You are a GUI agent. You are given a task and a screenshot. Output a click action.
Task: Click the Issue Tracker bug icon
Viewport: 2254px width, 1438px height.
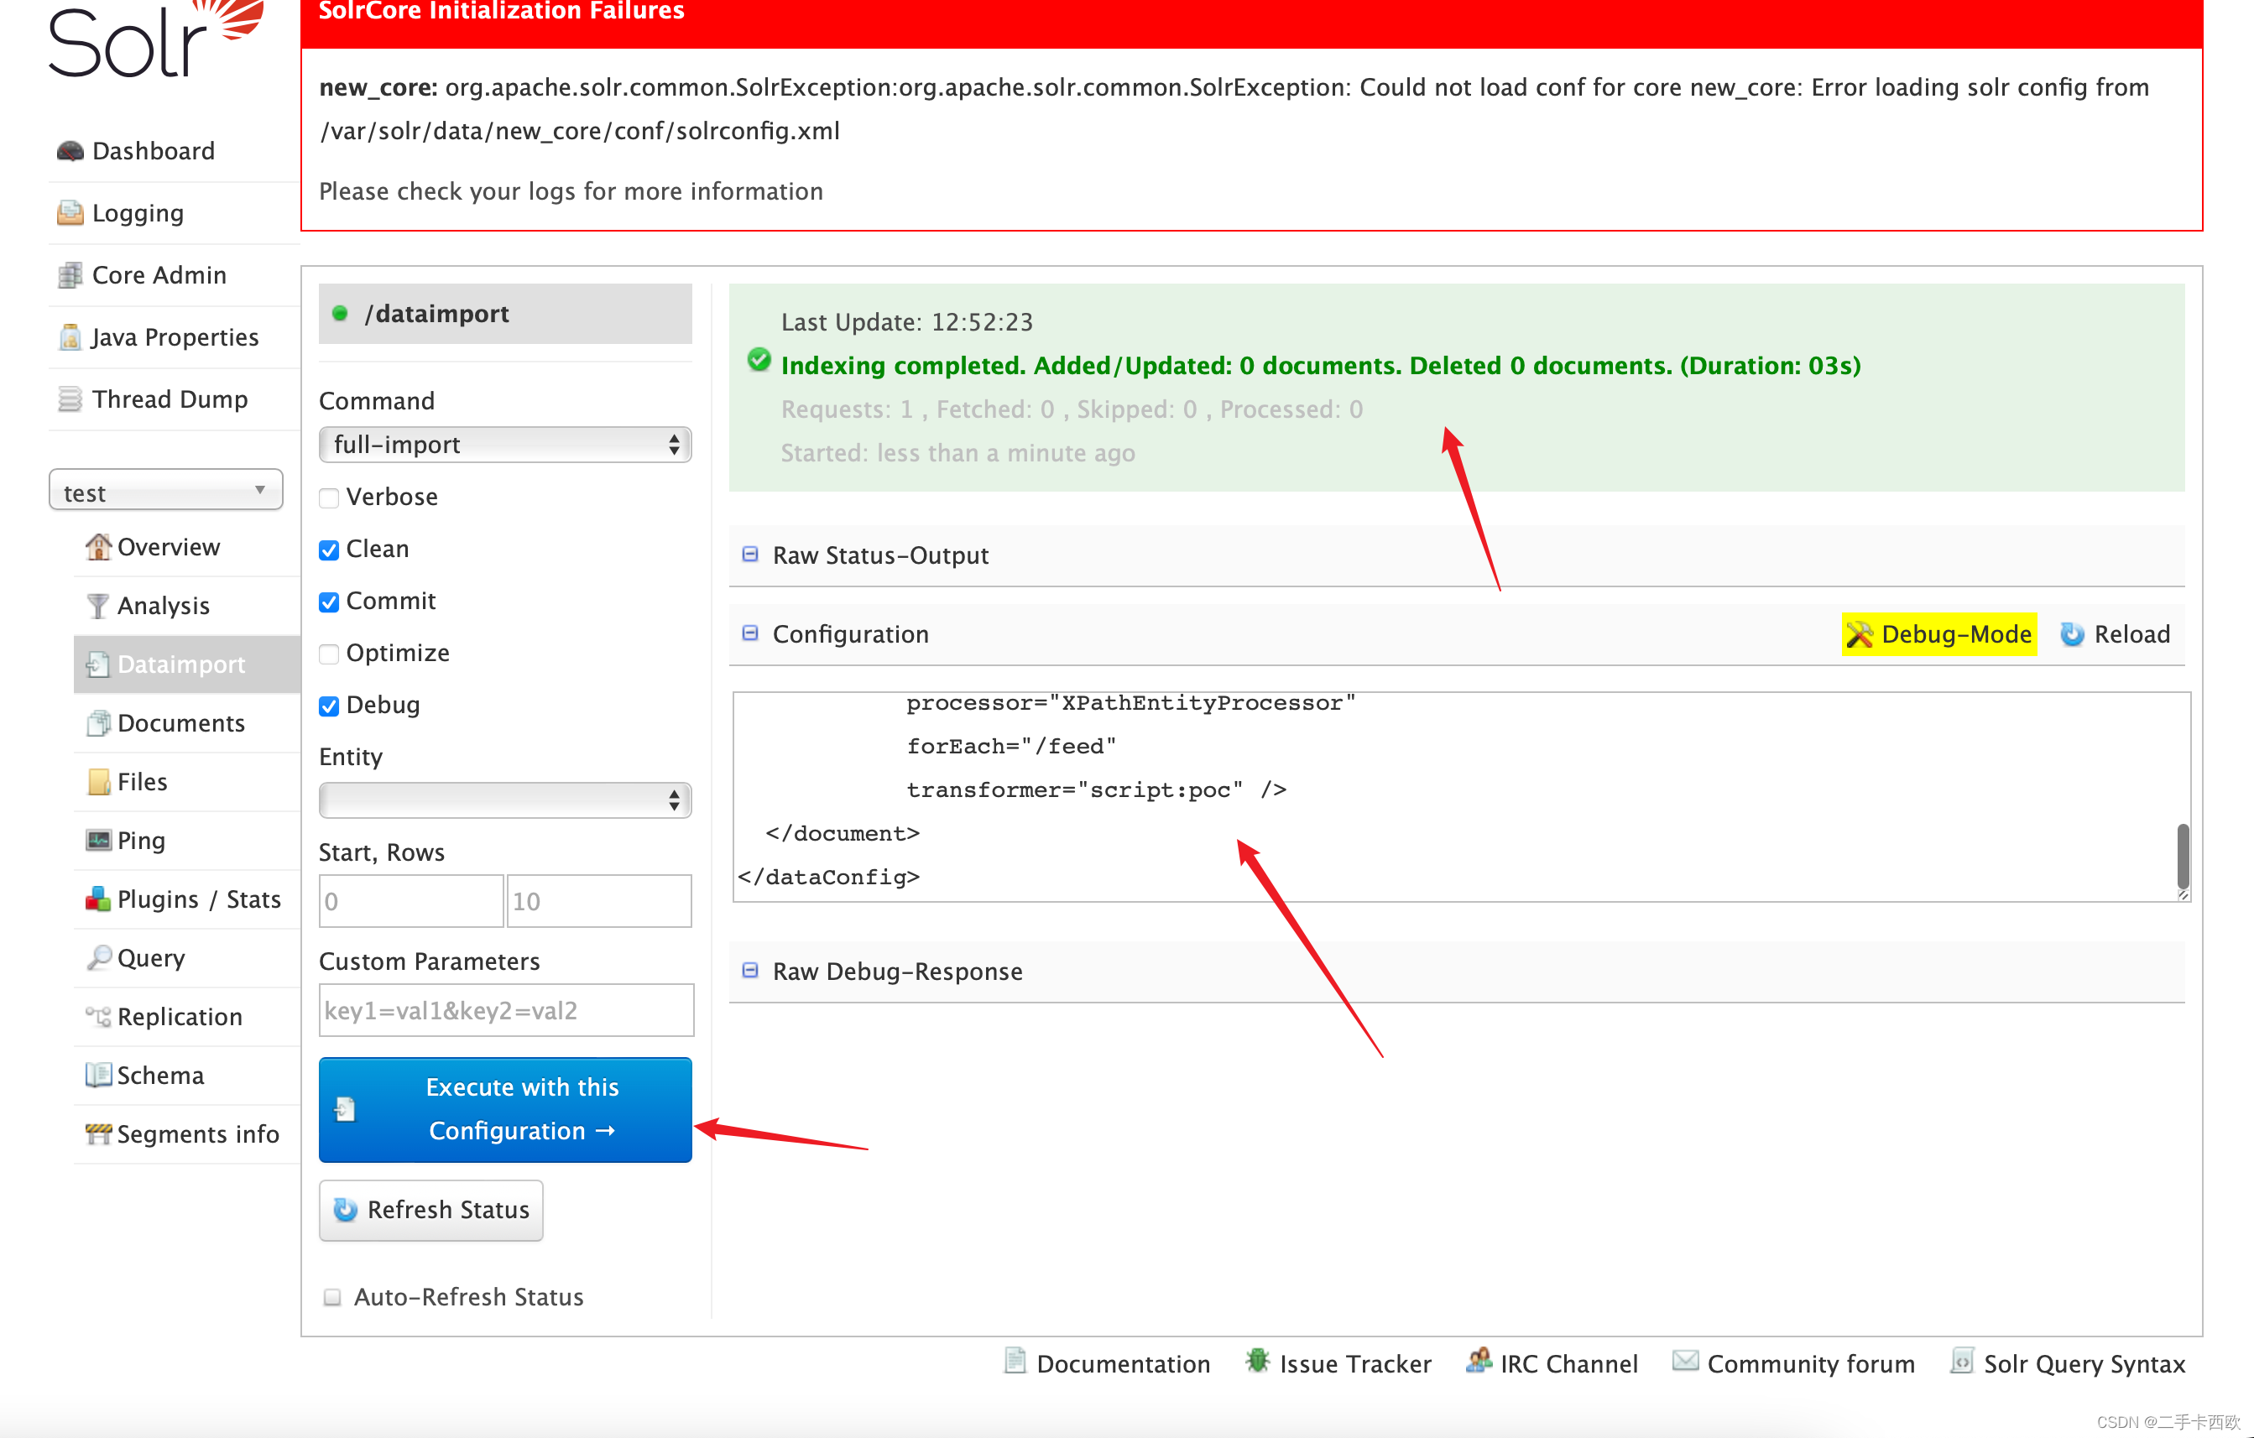(x=1257, y=1362)
